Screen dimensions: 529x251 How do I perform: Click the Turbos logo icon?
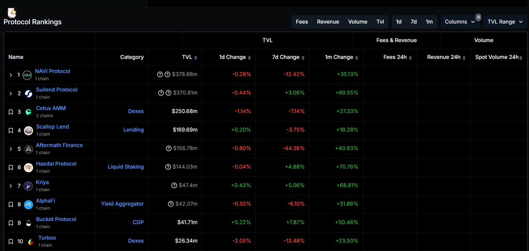(30, 241)
